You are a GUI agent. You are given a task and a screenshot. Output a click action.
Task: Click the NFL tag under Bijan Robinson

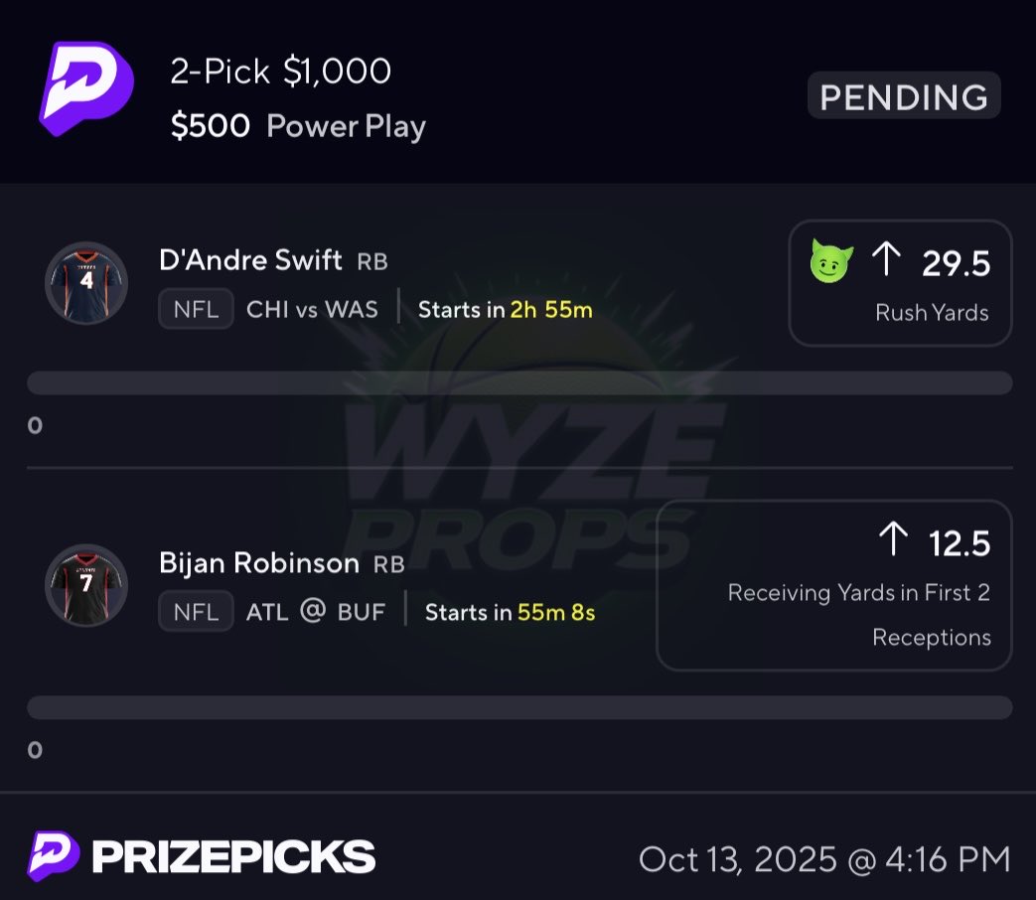[196, 611]
